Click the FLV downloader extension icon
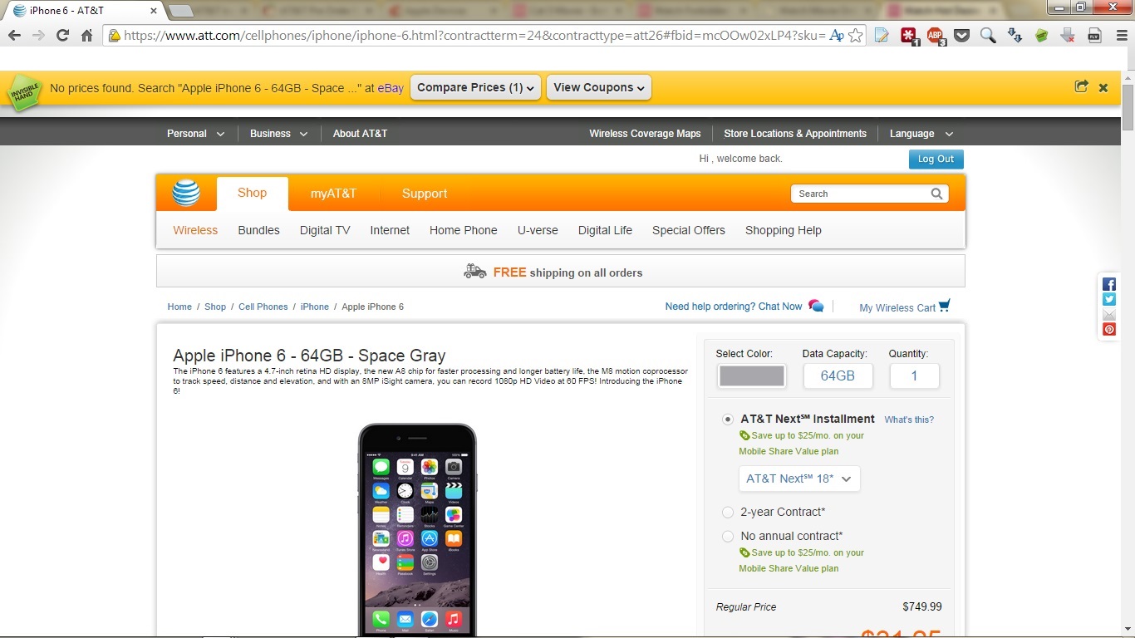 (x=1095, y=36)
